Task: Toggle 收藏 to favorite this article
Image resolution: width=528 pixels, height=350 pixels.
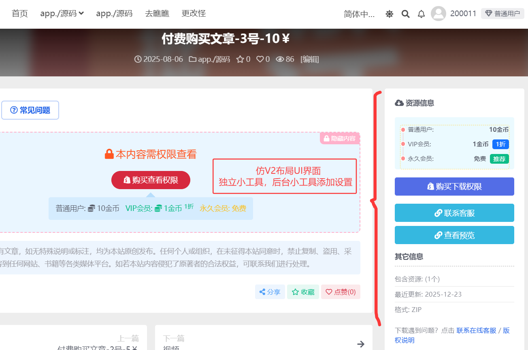Action: 303,292
